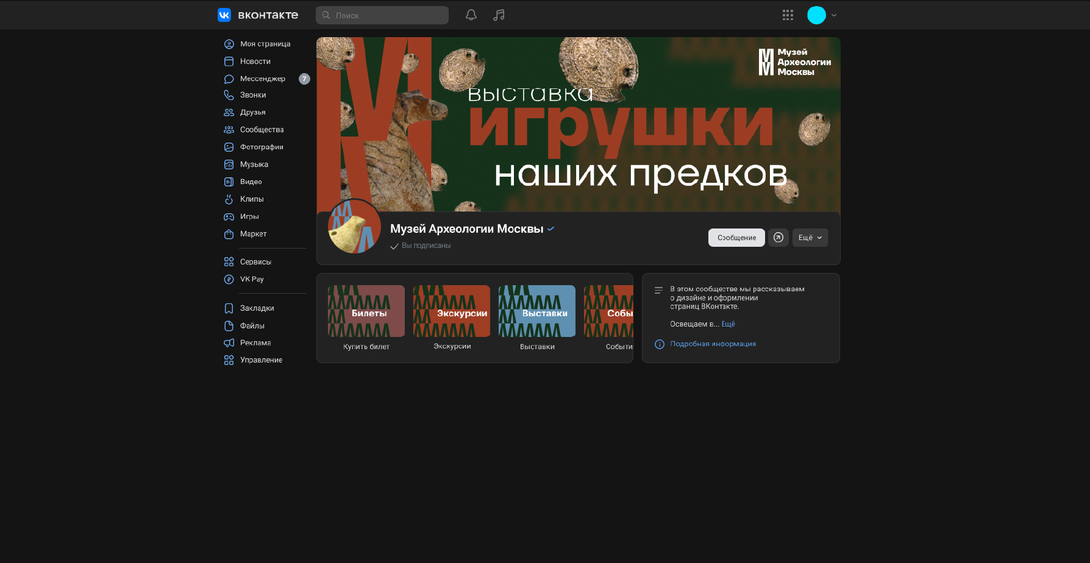Open the music player note icon
1090x563 pixels.
point(499,15)
